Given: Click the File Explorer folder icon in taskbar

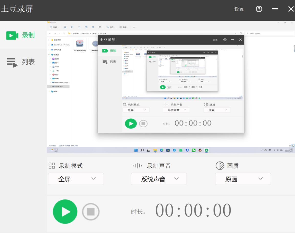Looking at the screenshot, I should click(x=155, y=150).
